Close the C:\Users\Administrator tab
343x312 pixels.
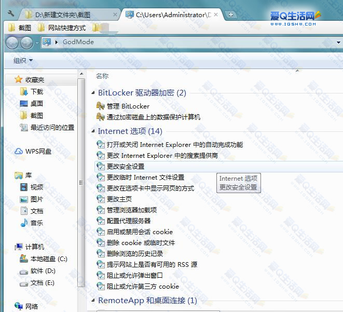click(x=216, y=15)
